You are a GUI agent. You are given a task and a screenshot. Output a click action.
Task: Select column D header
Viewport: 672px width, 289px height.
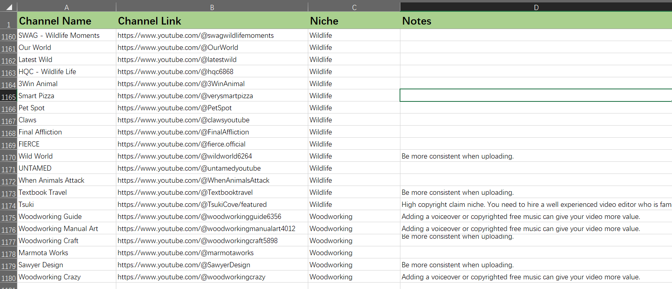[x=536, y=7]
